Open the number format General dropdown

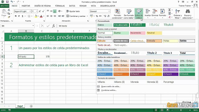pos(109,11)
